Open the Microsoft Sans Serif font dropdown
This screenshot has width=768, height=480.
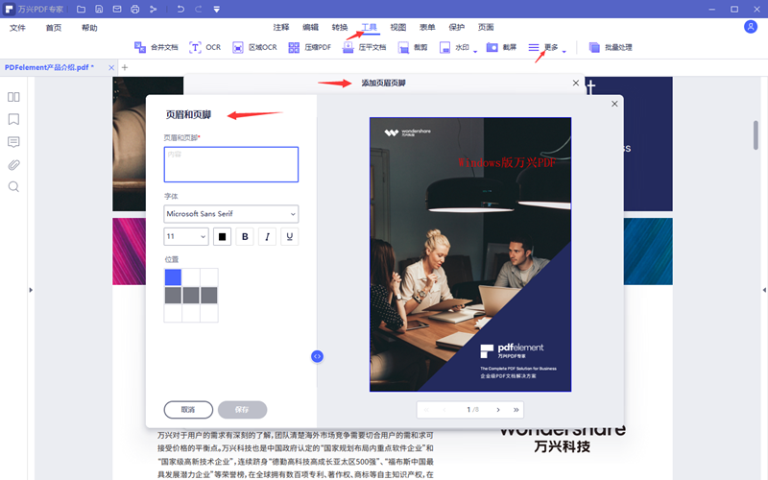click(230, 214)
